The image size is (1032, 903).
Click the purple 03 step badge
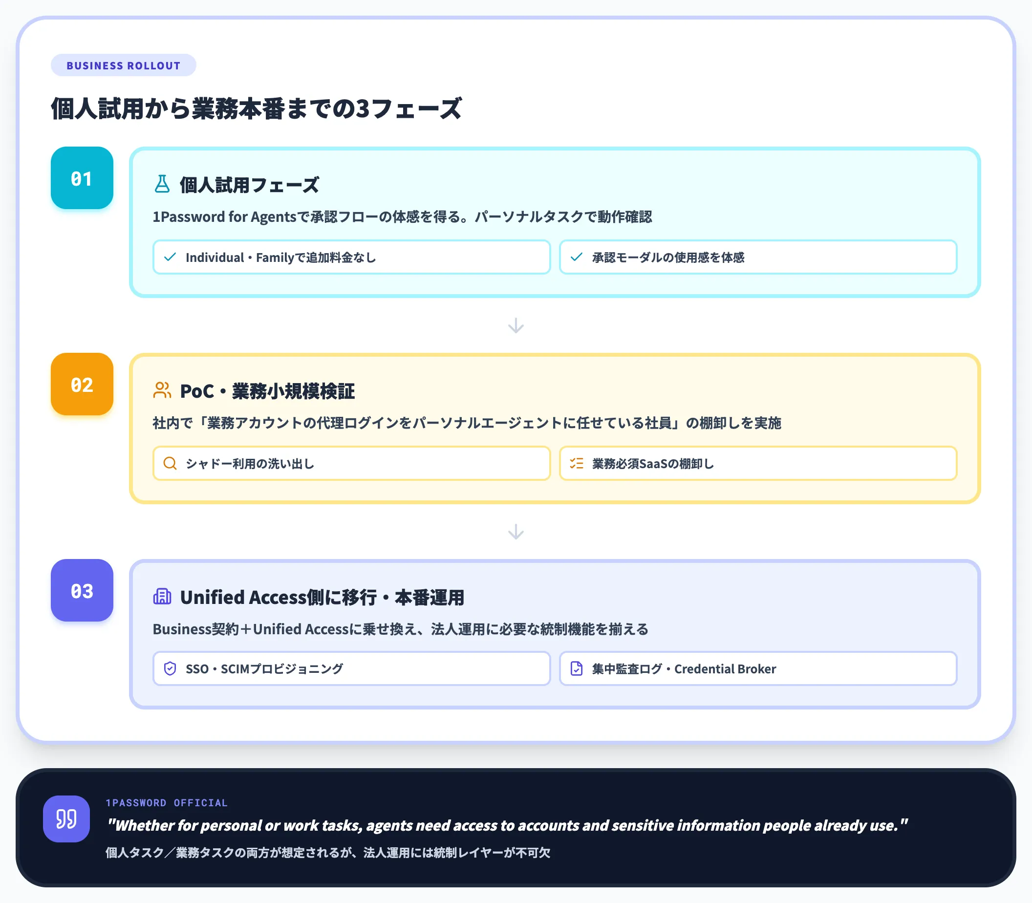[x=82, y=590]
